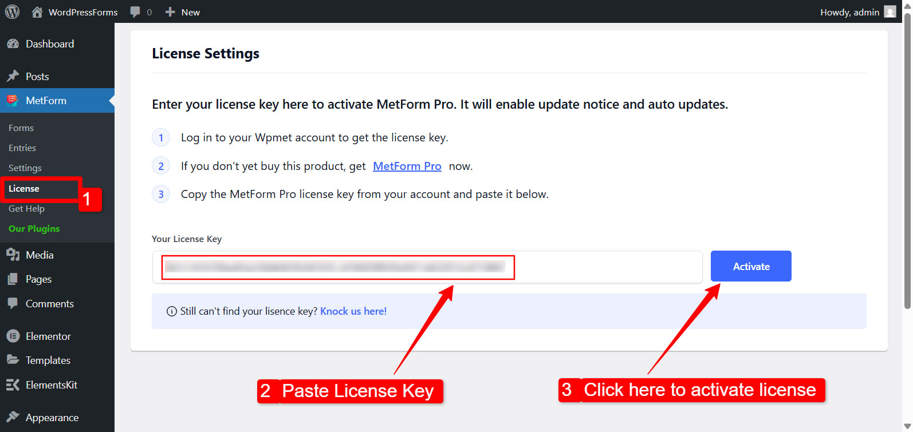The height and width of the screenshot is (432, 913).
Task: Select the License submenu item
Action: [24, 188]
